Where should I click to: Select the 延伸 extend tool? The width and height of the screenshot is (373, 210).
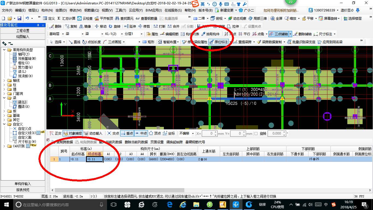(130, 26)
